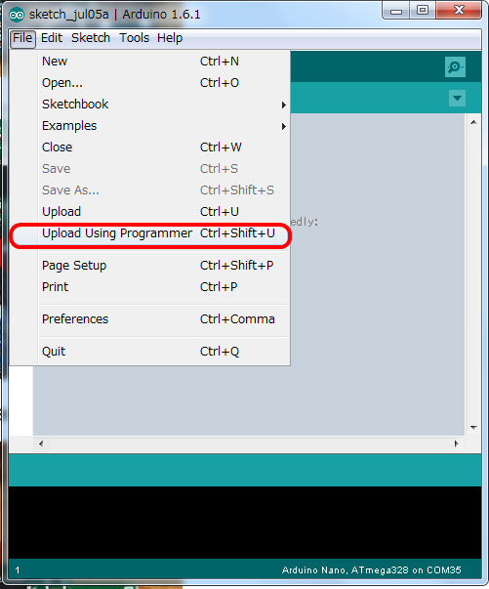The image size is (489, 589).
Task: Open the Serial Monitor magnifier icon
Action: click(x=455, y=66)
